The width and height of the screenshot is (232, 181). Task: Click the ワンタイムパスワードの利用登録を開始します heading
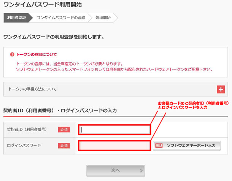[54, 37]
